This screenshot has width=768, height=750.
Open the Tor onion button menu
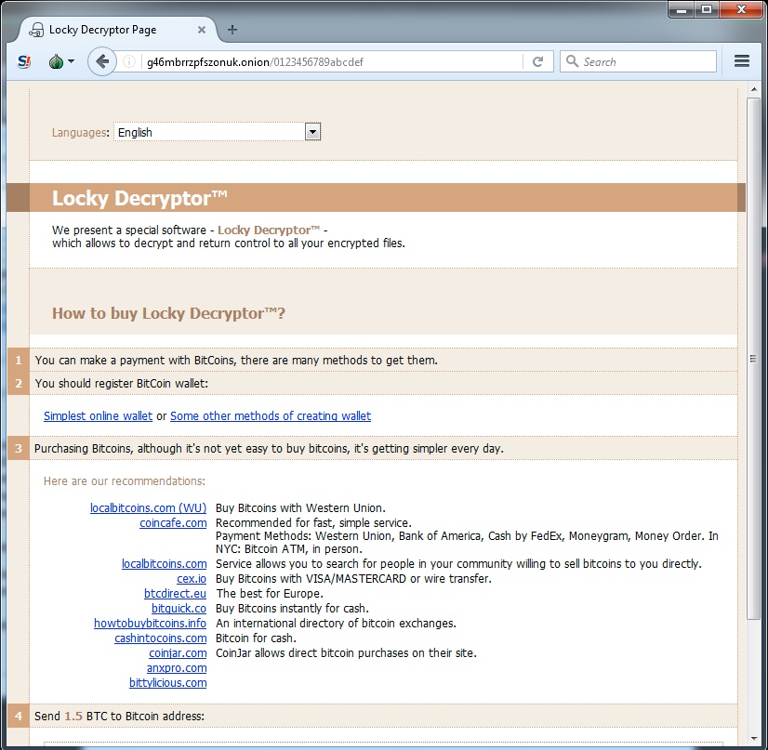[x=57, y=62]
